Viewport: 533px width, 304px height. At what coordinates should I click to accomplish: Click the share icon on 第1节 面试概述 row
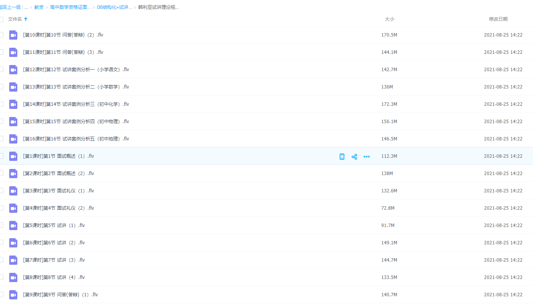point(354,157)
